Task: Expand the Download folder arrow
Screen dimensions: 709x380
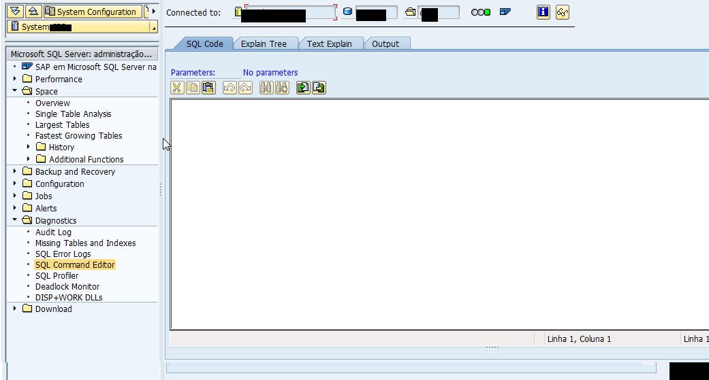Action: (14, 308)
